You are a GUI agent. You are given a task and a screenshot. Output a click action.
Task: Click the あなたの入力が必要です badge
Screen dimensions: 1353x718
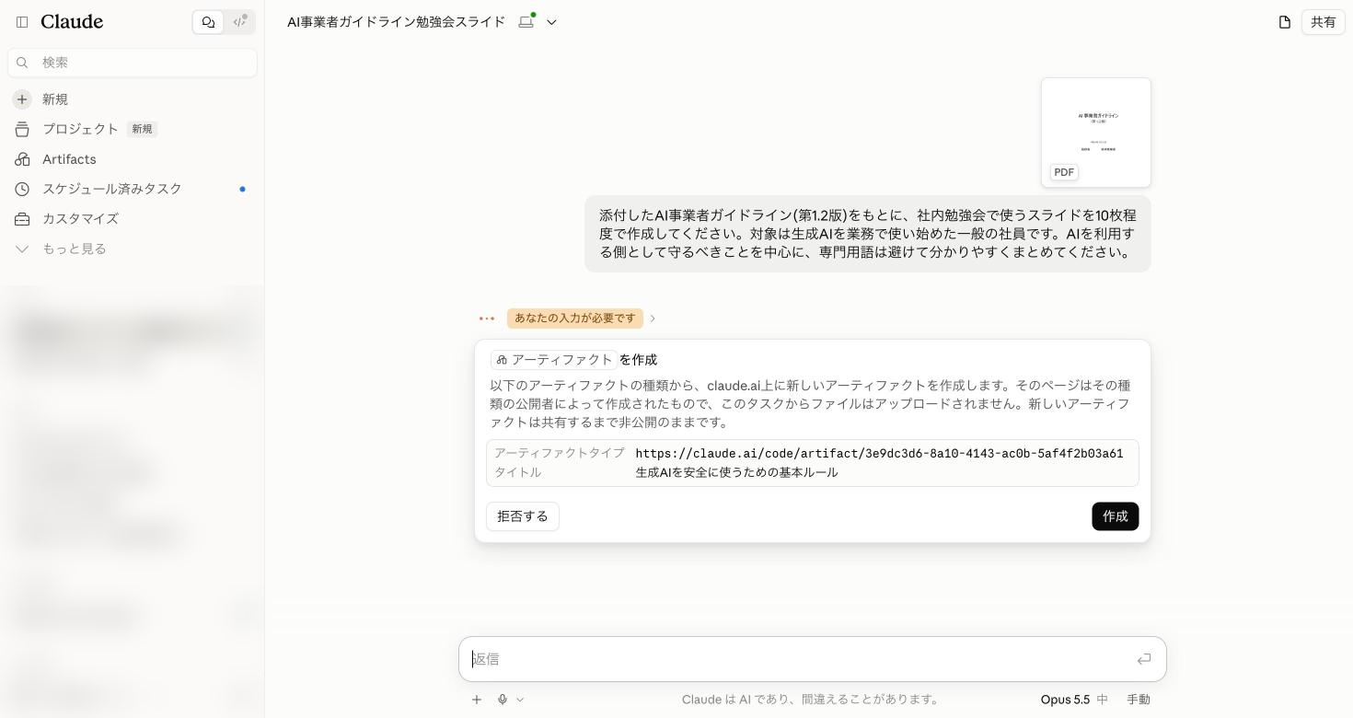[x=575, y=318]
